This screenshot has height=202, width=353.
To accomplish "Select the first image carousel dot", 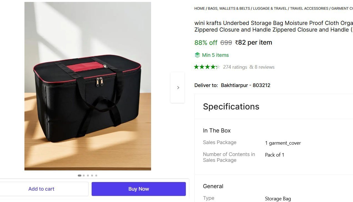I will coord(79,175).
